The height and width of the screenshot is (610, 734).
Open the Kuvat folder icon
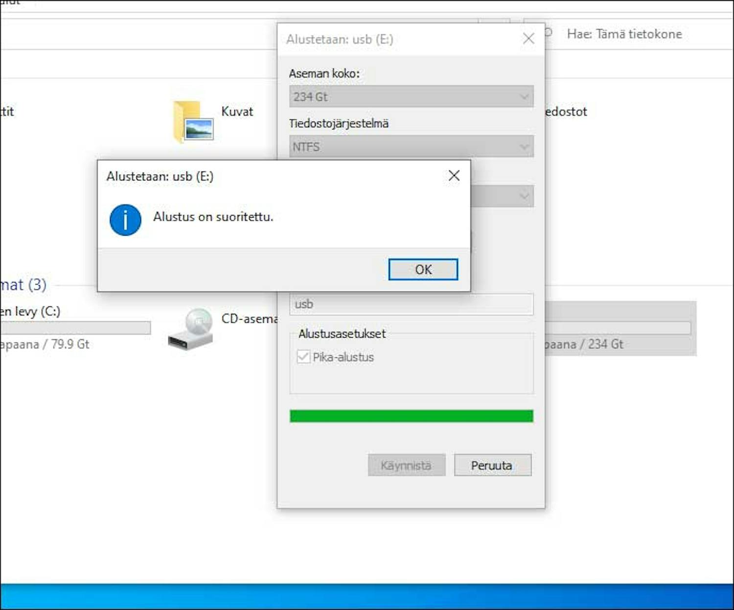193,121
